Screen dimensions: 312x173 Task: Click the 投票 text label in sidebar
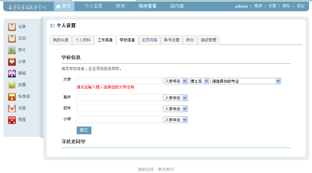pyautogui.click(x=22, y=85)
